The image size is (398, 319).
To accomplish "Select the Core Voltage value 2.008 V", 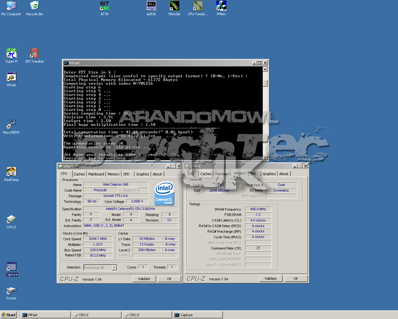I will click(x=137, y=201).
